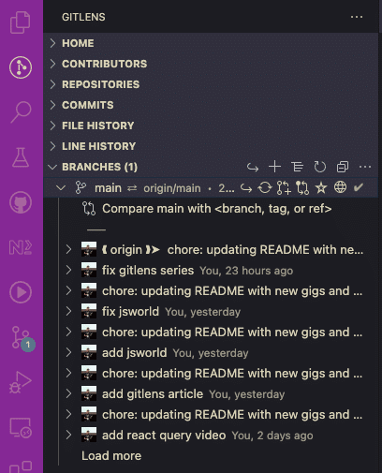Expand the 'fix gitlens series' commit

point(68,271)
